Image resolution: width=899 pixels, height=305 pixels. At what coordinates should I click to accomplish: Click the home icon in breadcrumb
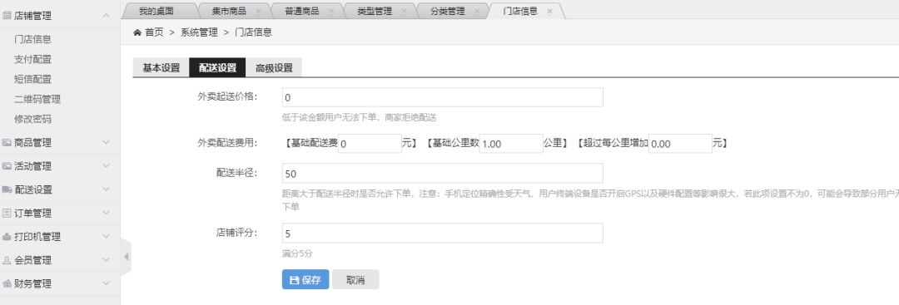tap(137, 32)
